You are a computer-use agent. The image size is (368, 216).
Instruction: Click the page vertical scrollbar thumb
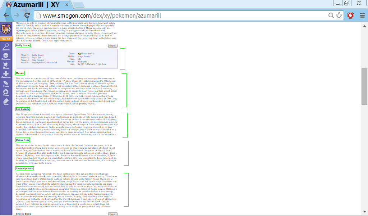tap(364, 86)
